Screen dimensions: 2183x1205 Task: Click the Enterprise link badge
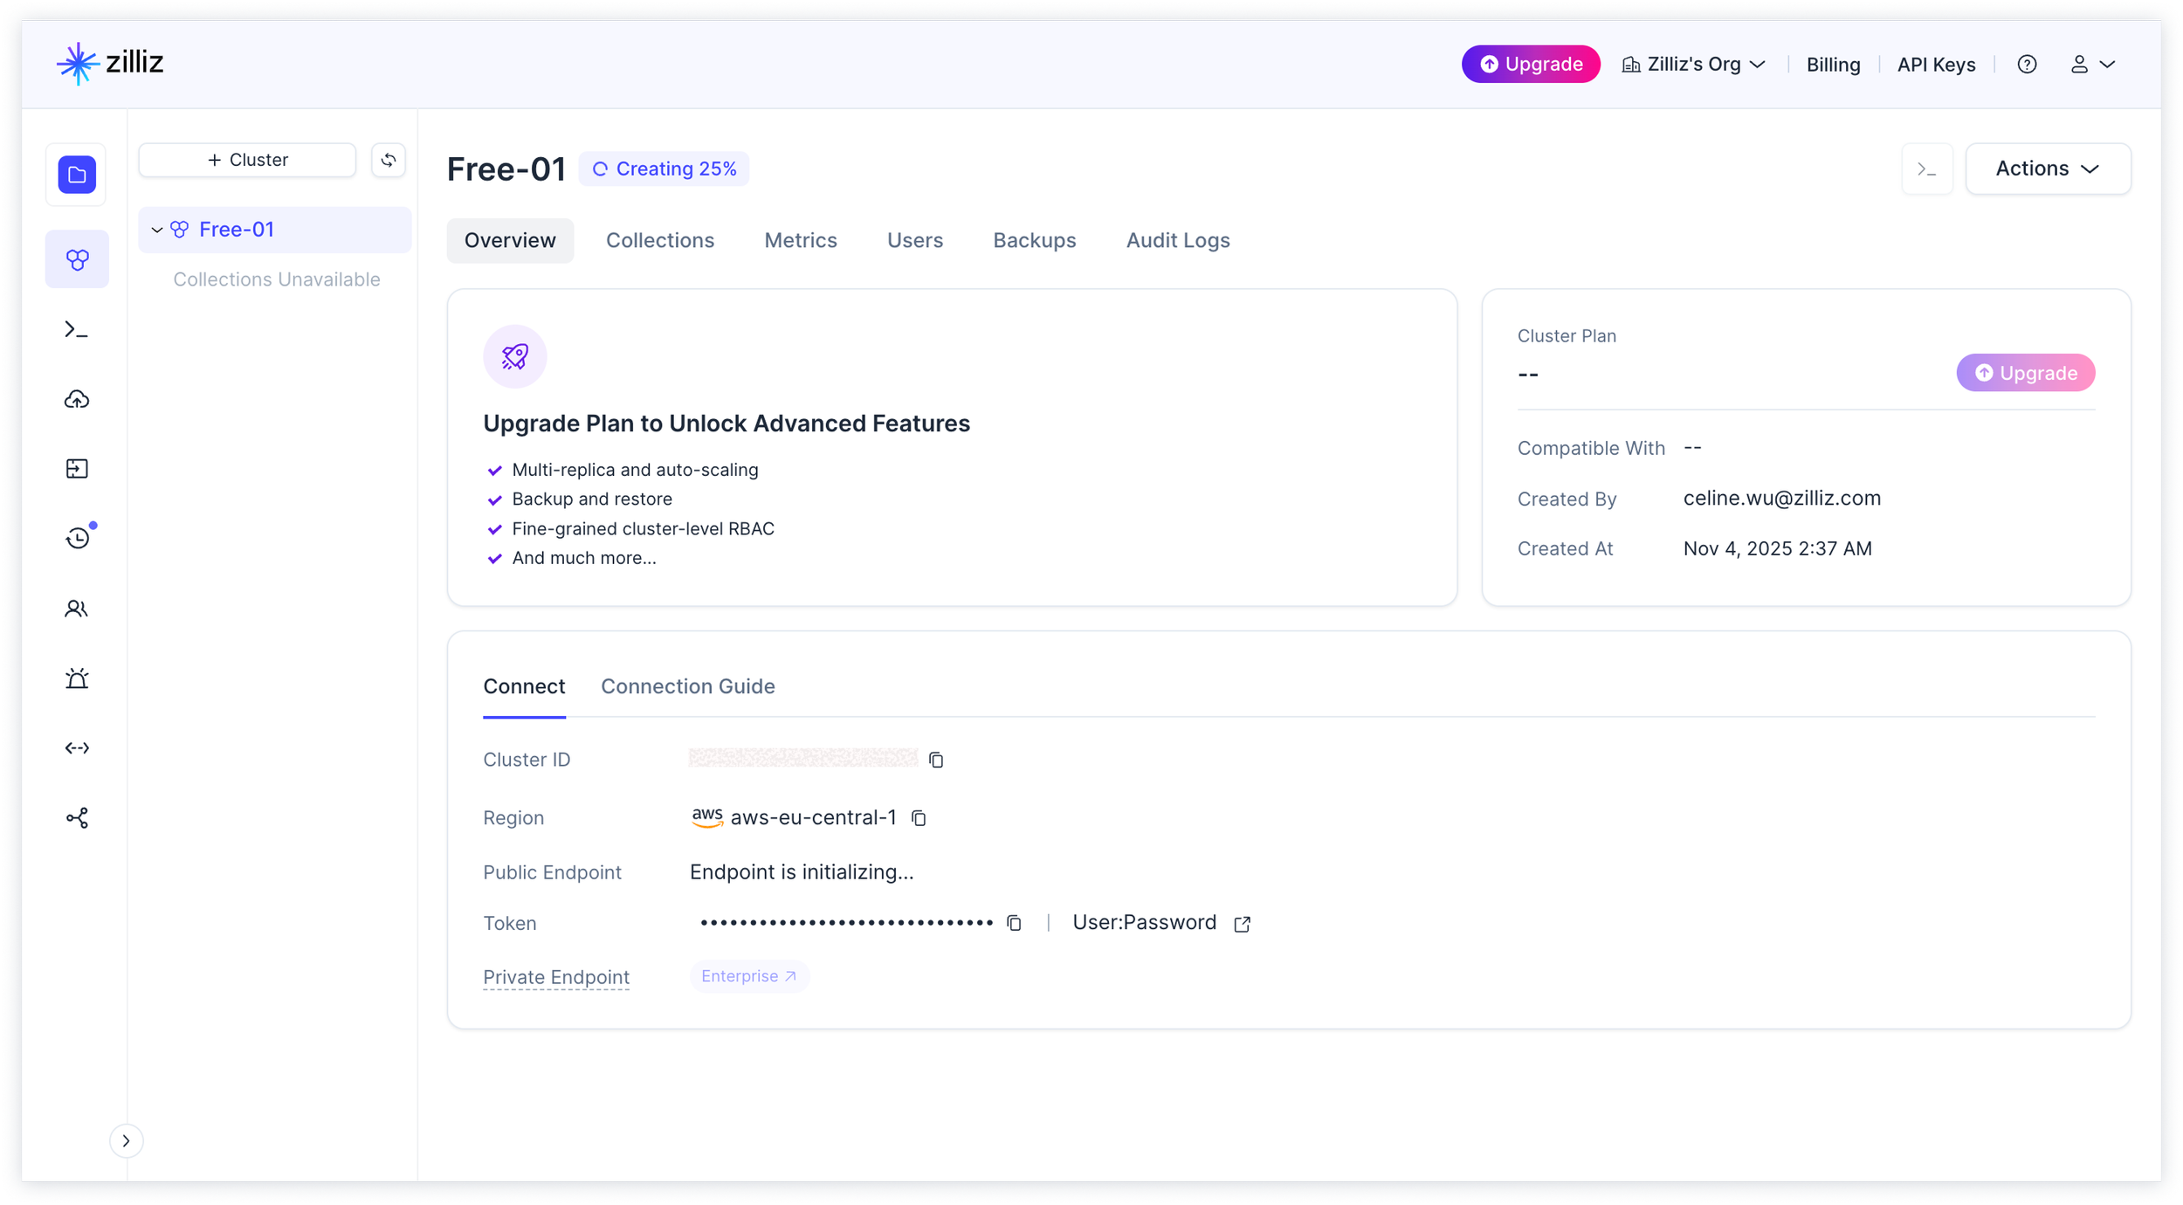pos(748,976)
